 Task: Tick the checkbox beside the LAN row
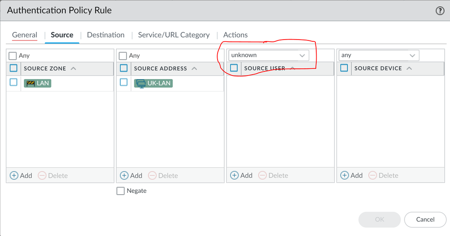point(14,82)
